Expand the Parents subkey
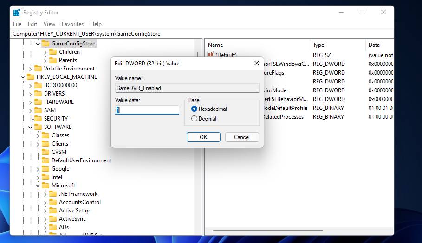Viewport: 422px width, 243px height. pyautogui.click(x=45, y=60)
